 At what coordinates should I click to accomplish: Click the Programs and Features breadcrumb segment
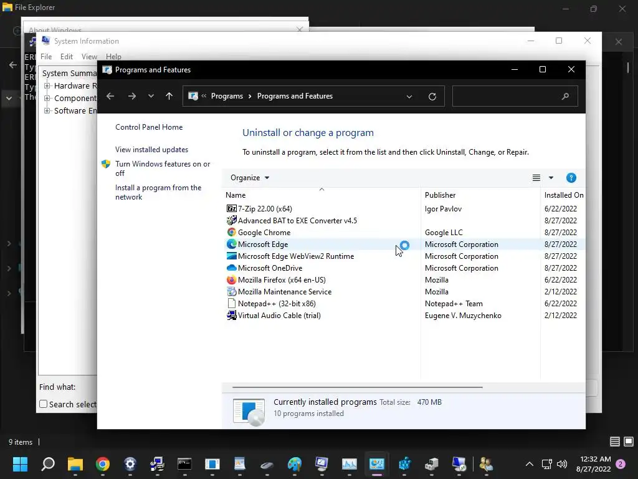point(295,96)
